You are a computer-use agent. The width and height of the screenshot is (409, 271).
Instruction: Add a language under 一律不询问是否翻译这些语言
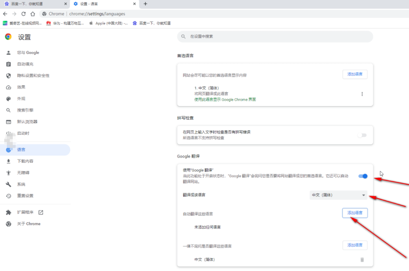tap(355, 245)
